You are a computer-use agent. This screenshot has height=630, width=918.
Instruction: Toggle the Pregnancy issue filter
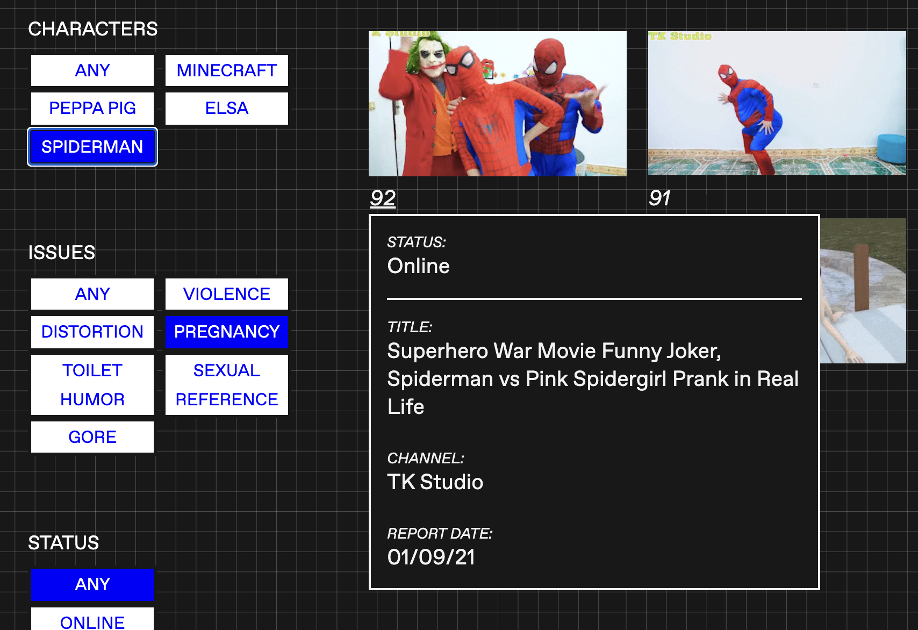coord(226,332)
